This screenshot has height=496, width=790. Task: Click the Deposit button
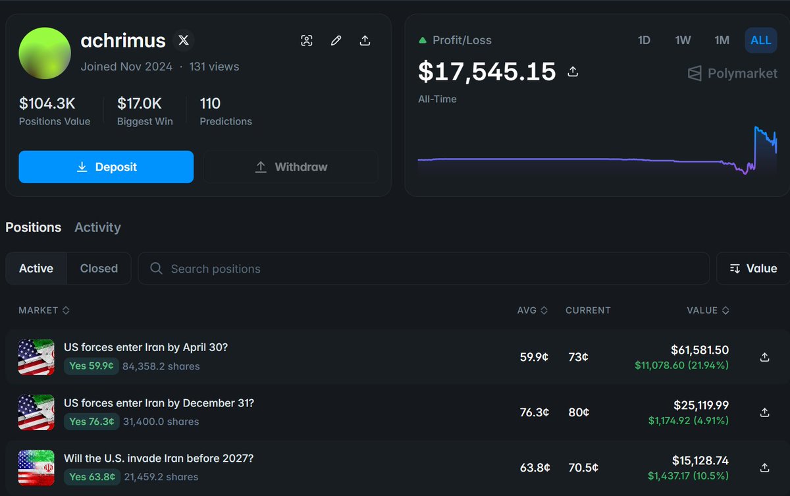tap(106, 167)
